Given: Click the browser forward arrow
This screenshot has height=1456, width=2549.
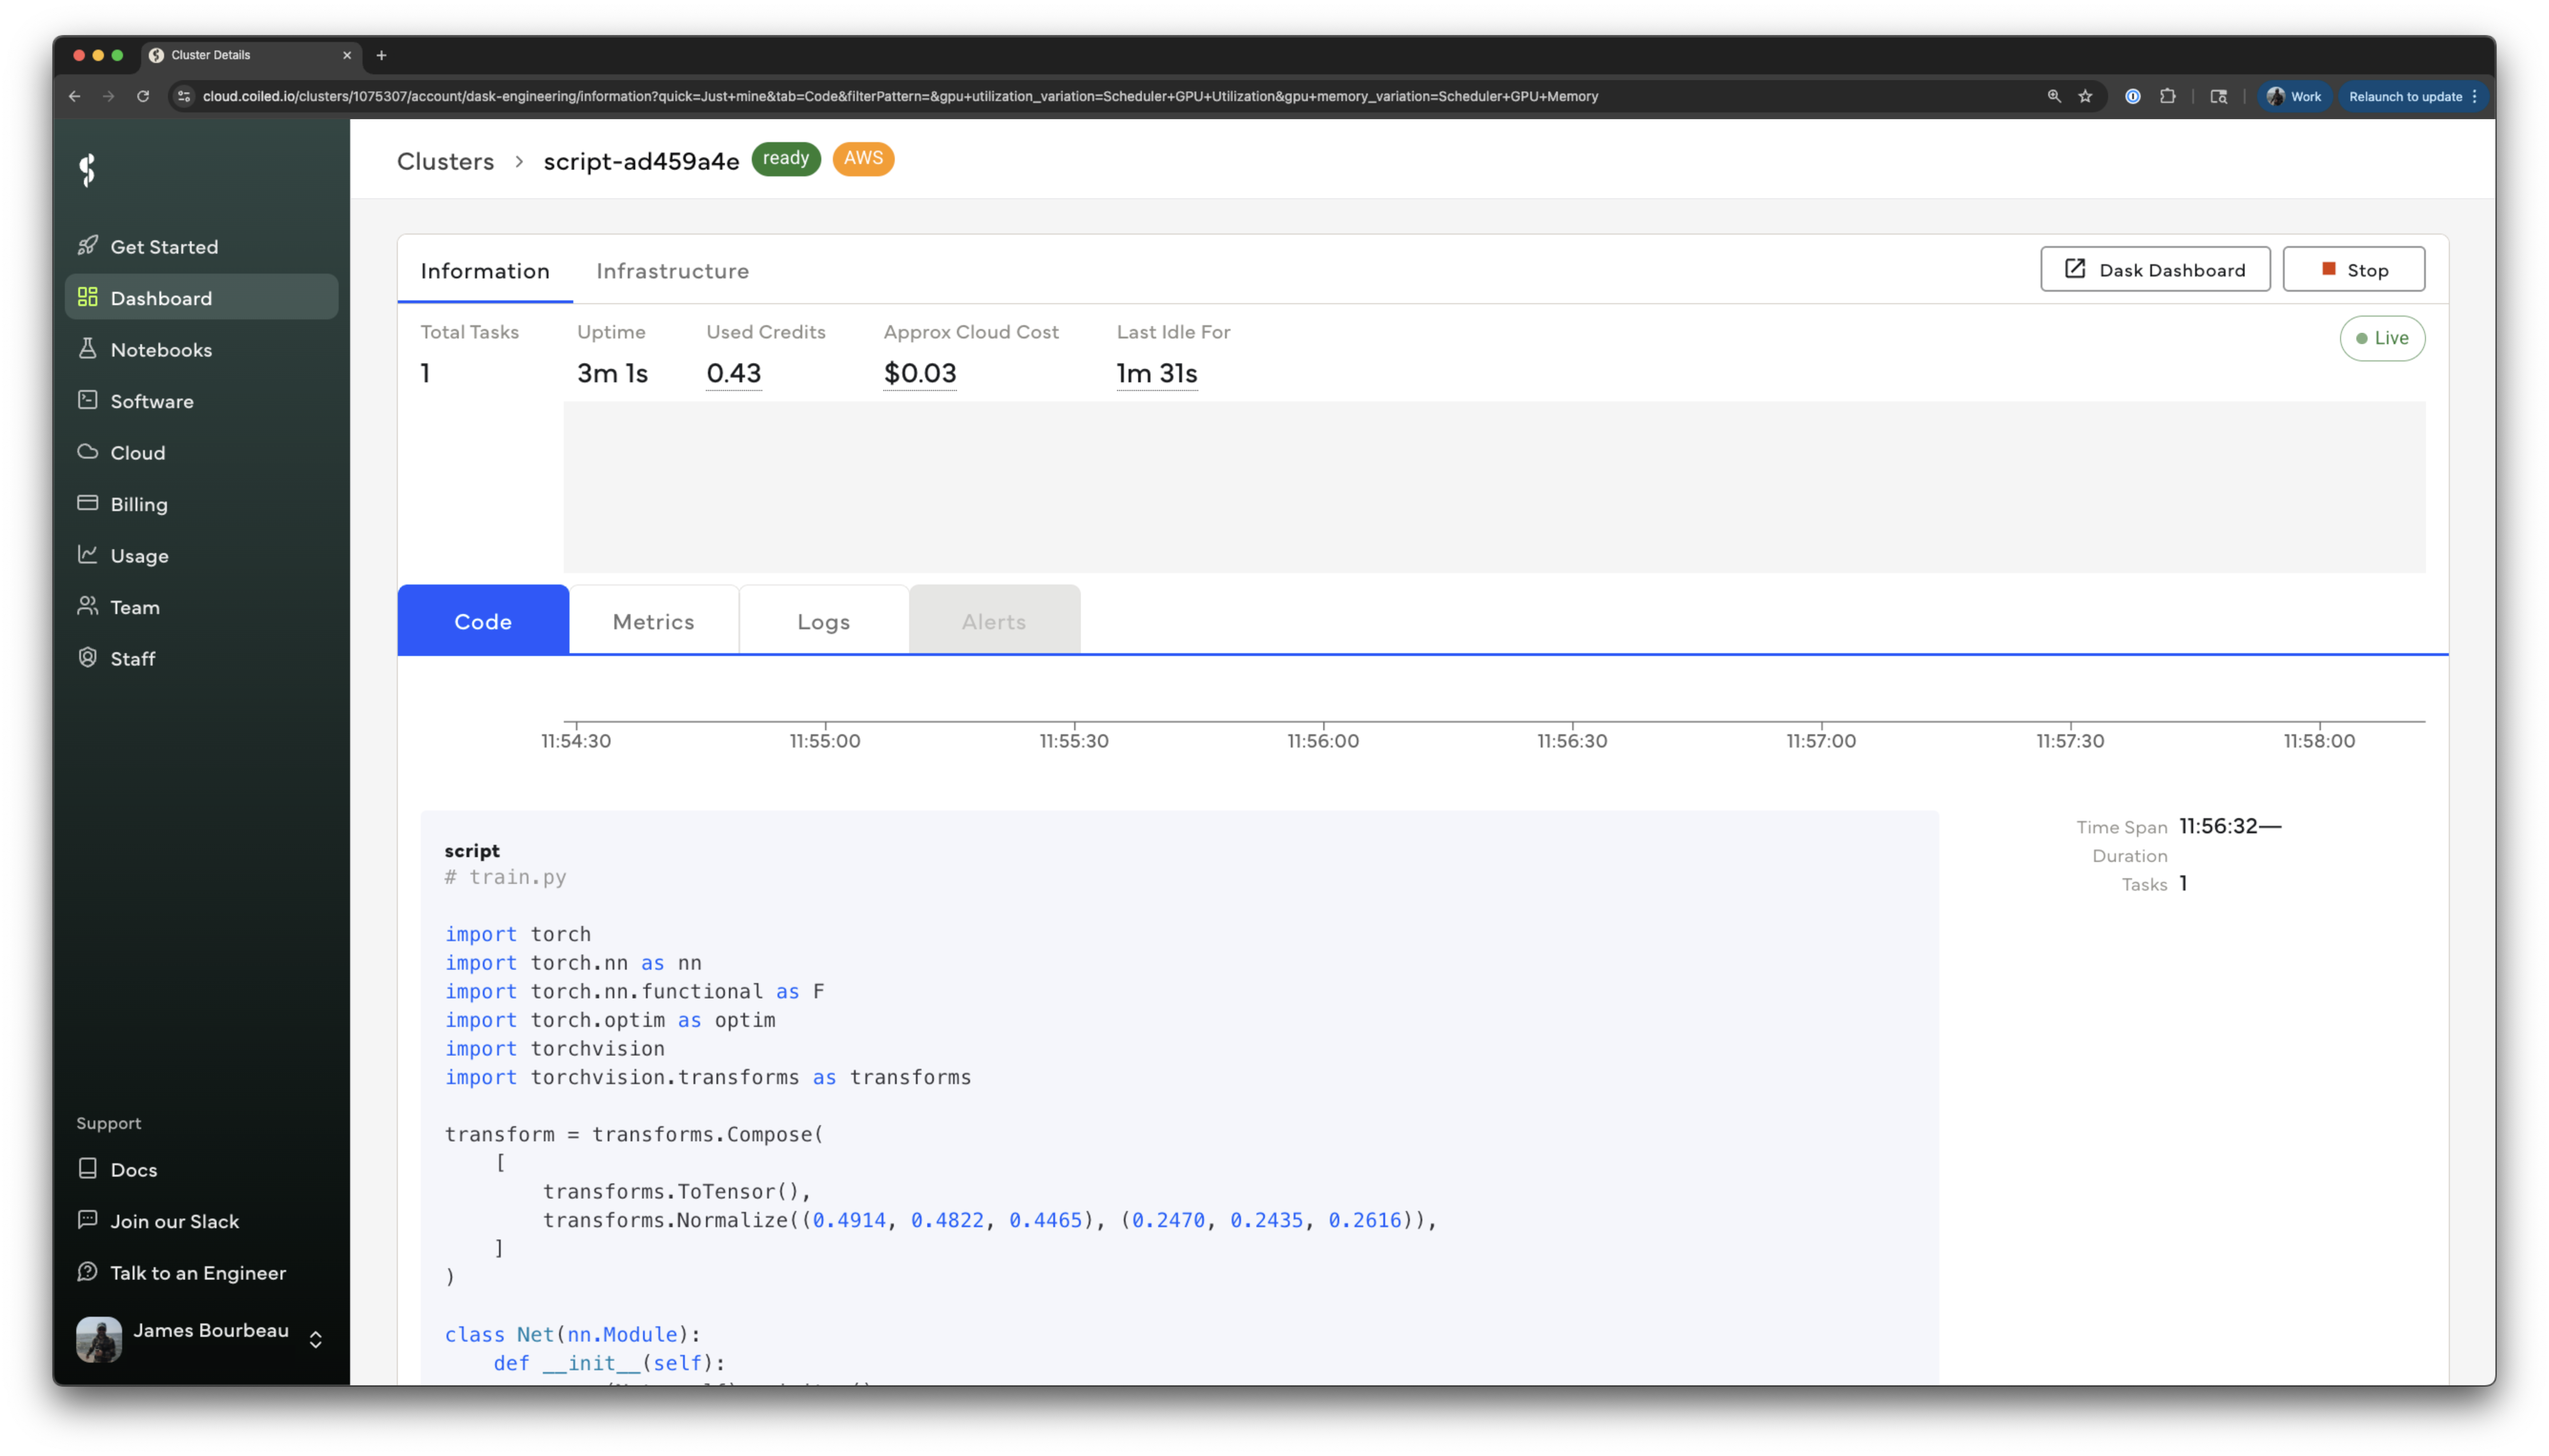Looking at the screenshot, I should click(x=109, y=96).
